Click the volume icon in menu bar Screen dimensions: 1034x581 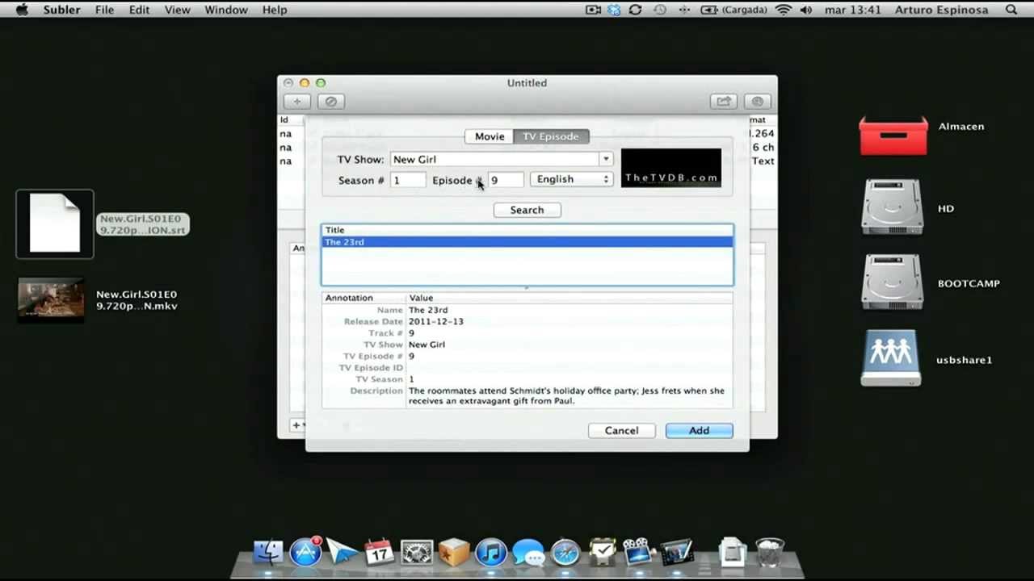click(805, 10)
